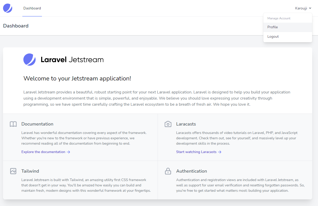
Task: Click the Jetstream logo in navbar
Action: [x=8, y=8]
